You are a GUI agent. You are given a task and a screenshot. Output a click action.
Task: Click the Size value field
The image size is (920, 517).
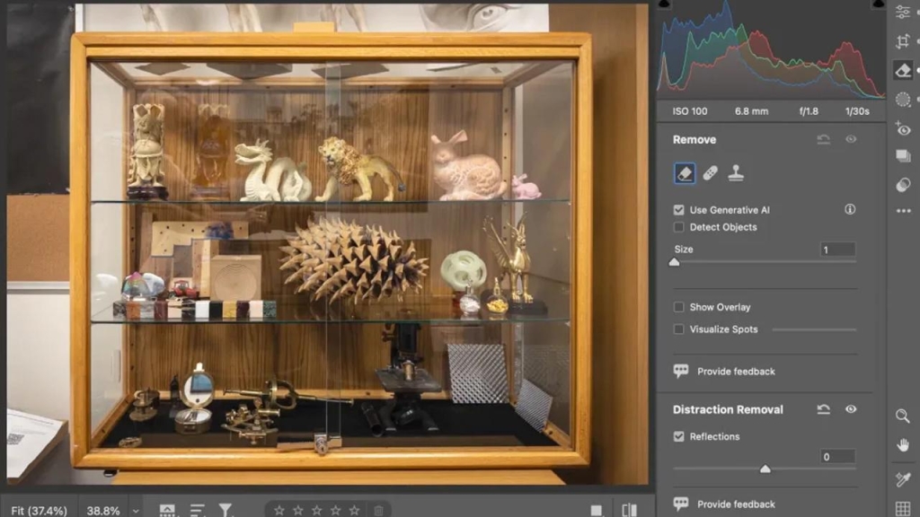(837, 250)
